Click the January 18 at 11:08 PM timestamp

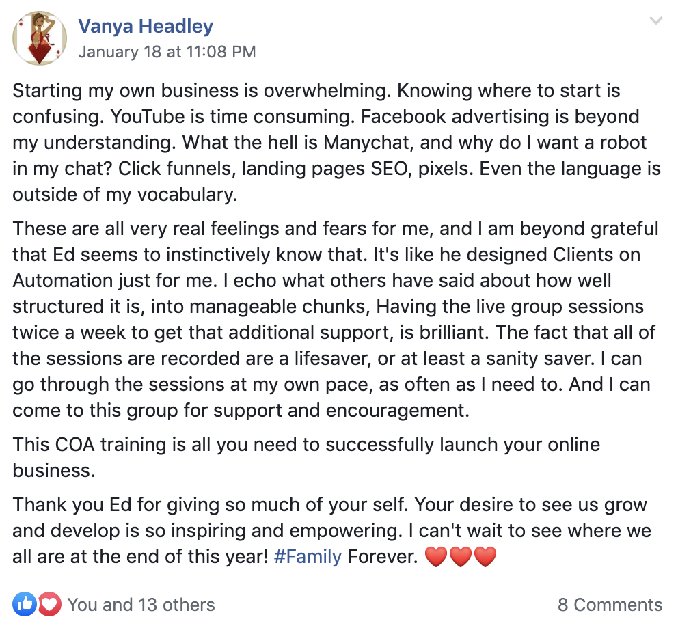(x=167, y=52)
